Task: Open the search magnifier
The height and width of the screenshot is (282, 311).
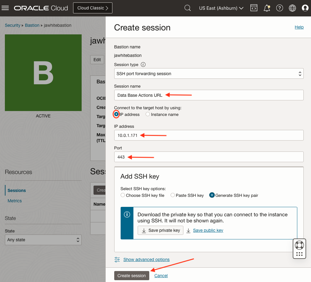Action: coord(187,8)
